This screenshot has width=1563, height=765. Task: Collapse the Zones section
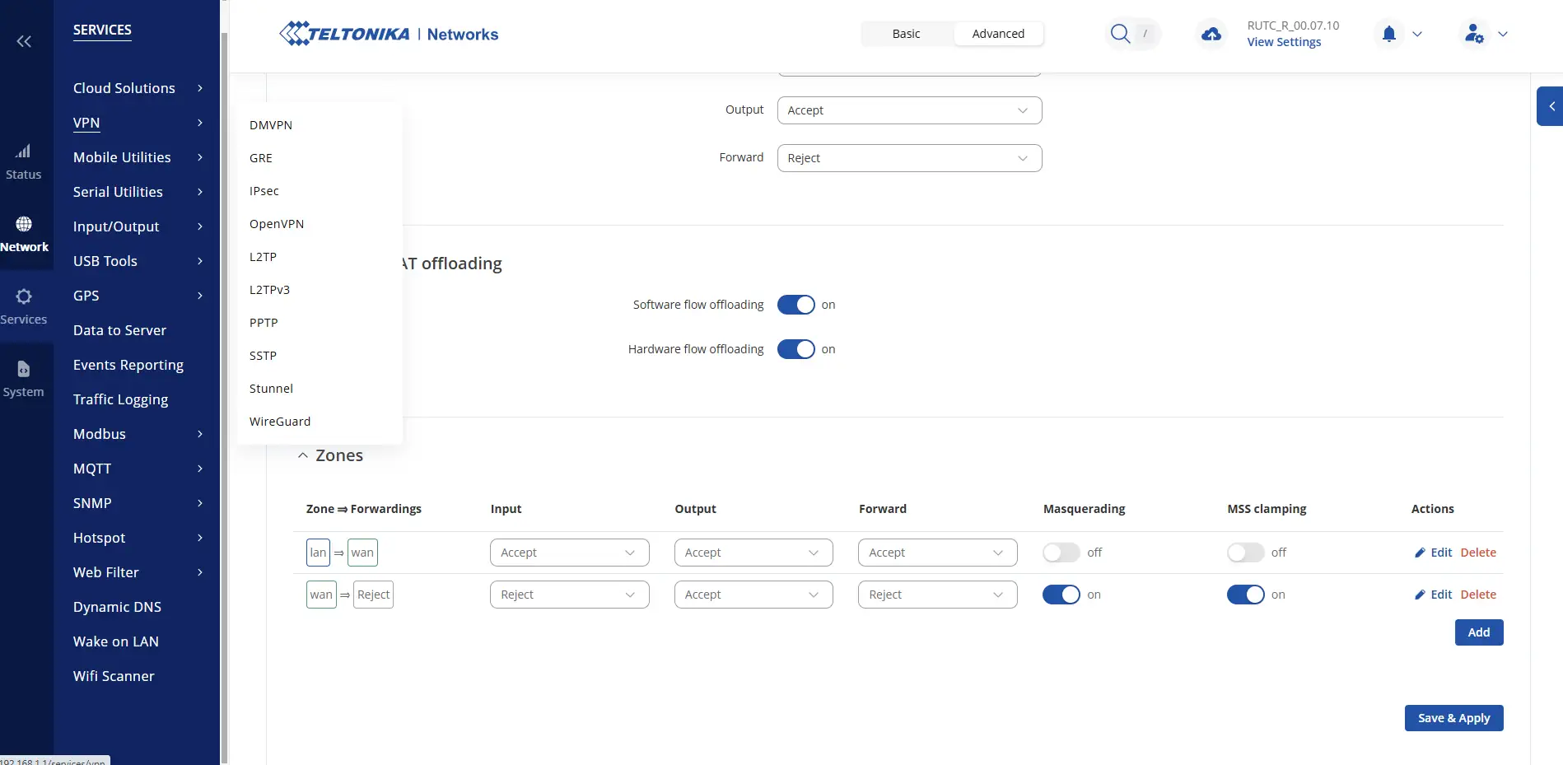click(303, 455)
